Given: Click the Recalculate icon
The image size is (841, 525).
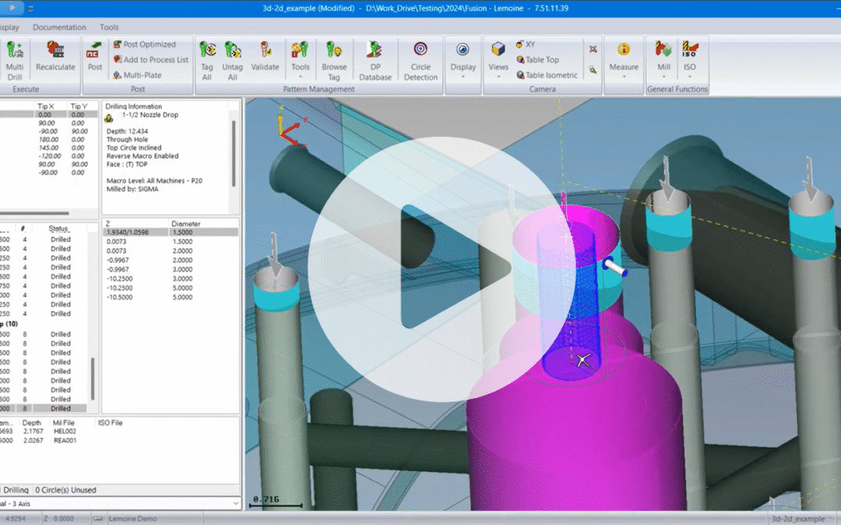Looking at the screenshot, I should tap(56, 60).
